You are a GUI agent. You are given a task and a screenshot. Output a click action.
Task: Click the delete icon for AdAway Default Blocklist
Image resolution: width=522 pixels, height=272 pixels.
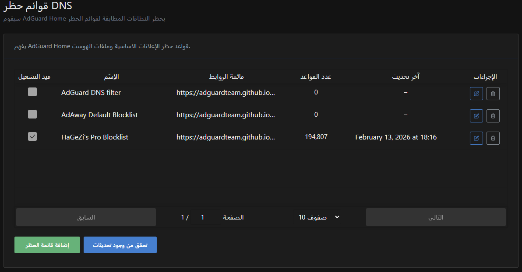(493, 115)
